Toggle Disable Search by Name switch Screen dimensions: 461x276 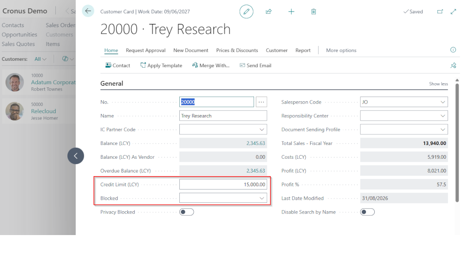(x=367, y=212)
